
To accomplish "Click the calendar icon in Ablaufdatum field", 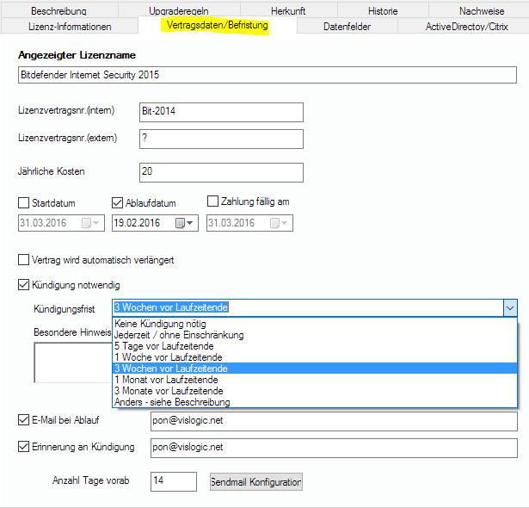I will click(180, 223).
